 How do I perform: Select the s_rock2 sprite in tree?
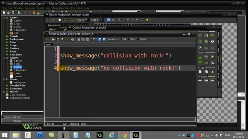click(17, 27)
